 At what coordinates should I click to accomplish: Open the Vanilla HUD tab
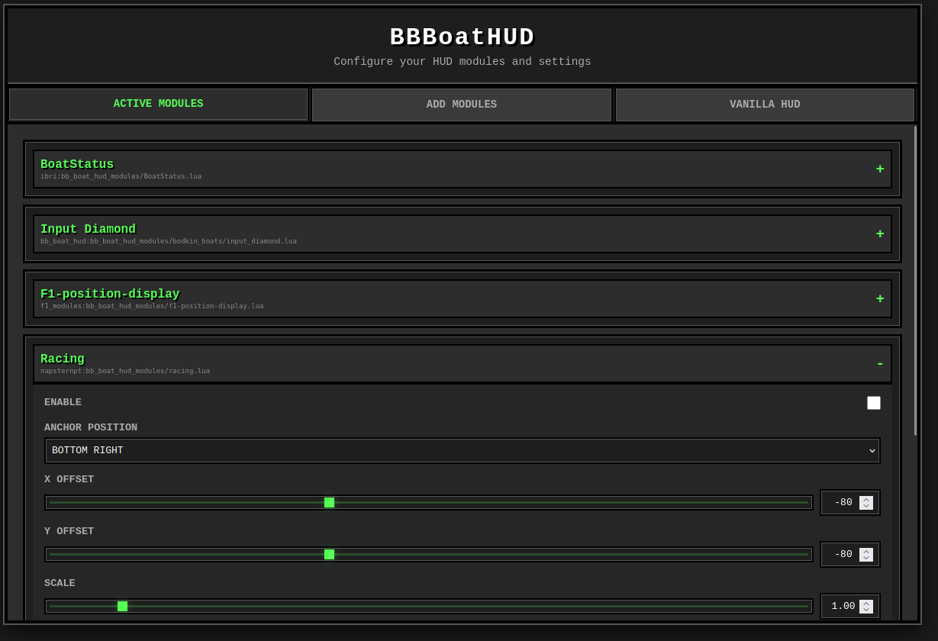765,105
